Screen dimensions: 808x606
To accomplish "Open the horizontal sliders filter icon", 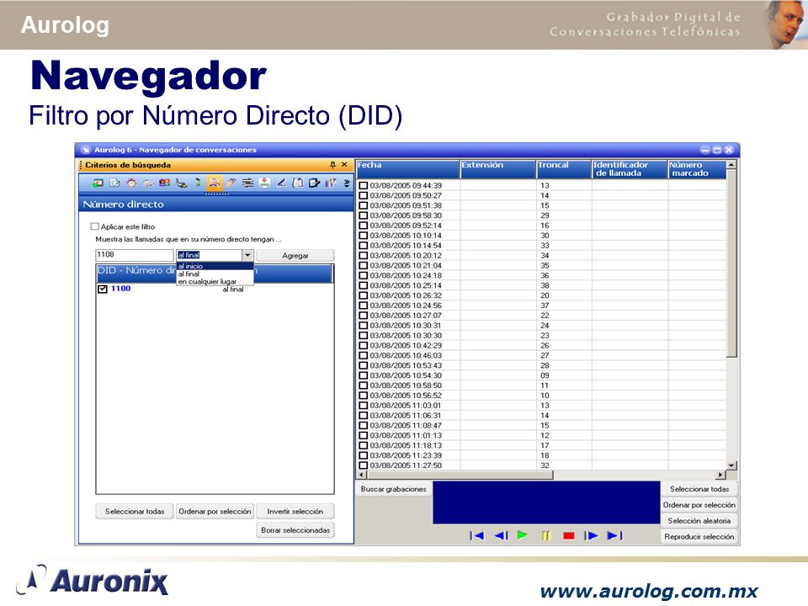I will tap(247, 183).
